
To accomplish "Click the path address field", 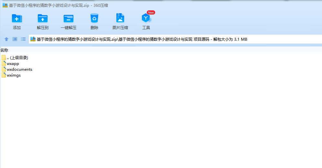I will point(175,39).
